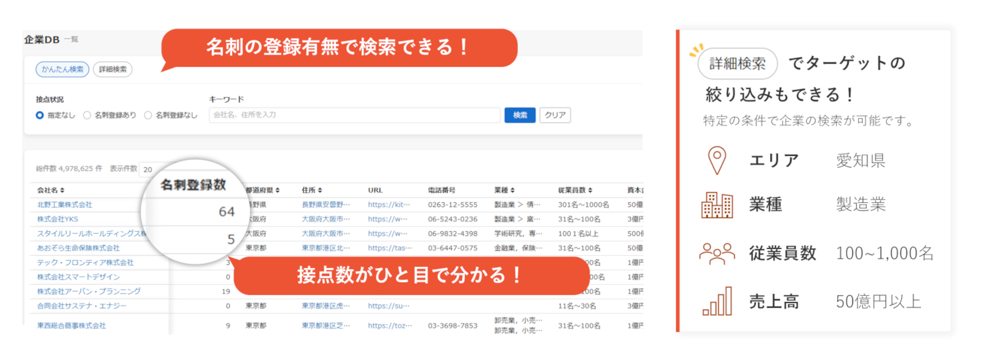Sort by 都道府県 column header
Screen dimensions: 985x364
click(x=262, y=190)
